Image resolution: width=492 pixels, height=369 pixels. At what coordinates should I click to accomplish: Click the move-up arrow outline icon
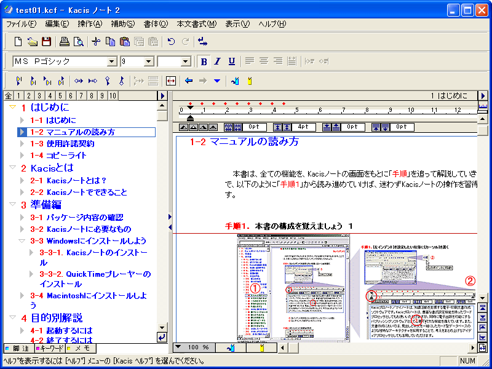(x=108, y=81)
